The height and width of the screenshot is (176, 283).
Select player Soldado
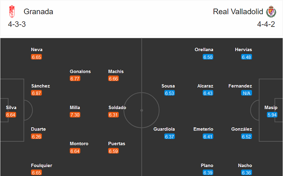[117, 108]
